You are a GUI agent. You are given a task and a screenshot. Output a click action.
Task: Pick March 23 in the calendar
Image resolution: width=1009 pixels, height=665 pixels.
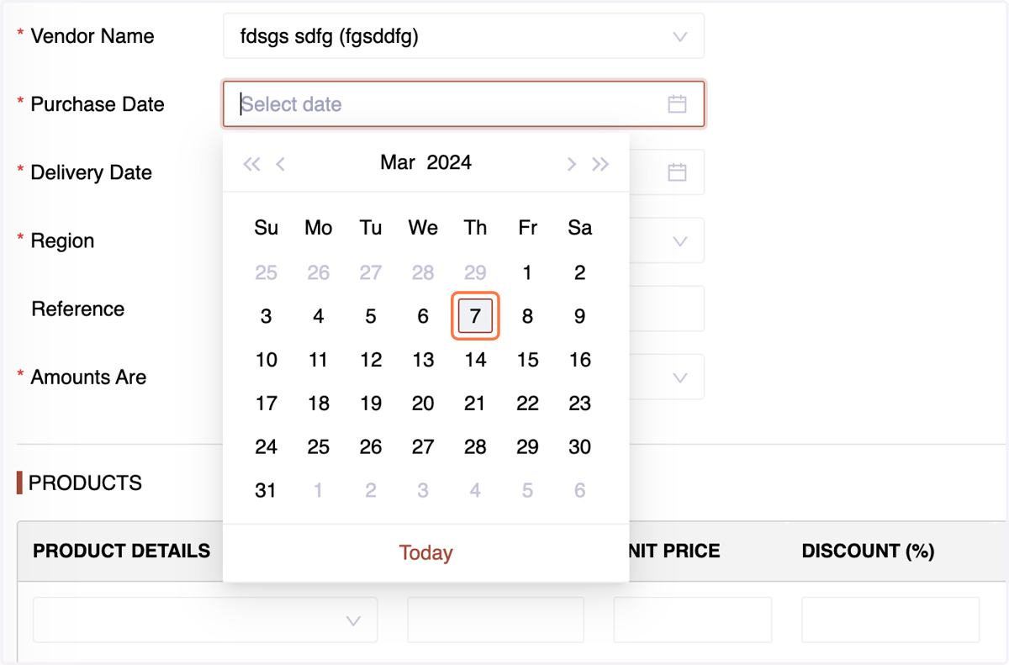click(579, 404)
